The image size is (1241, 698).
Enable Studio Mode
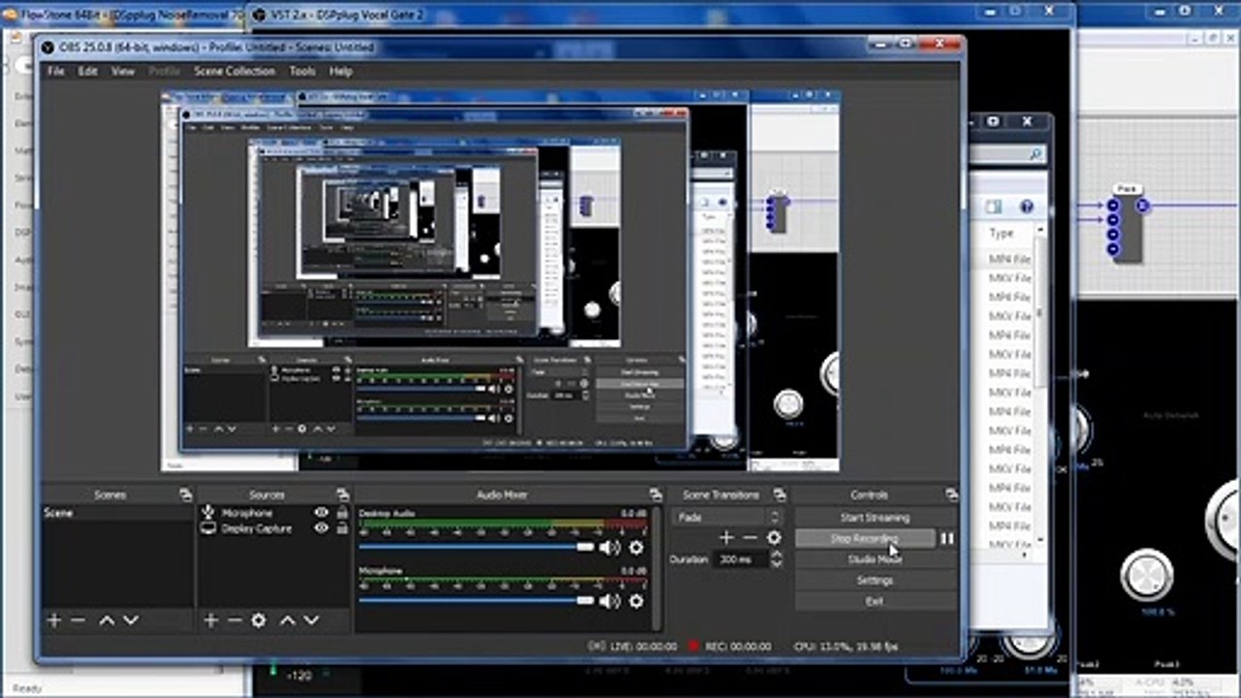coord(875,559)
